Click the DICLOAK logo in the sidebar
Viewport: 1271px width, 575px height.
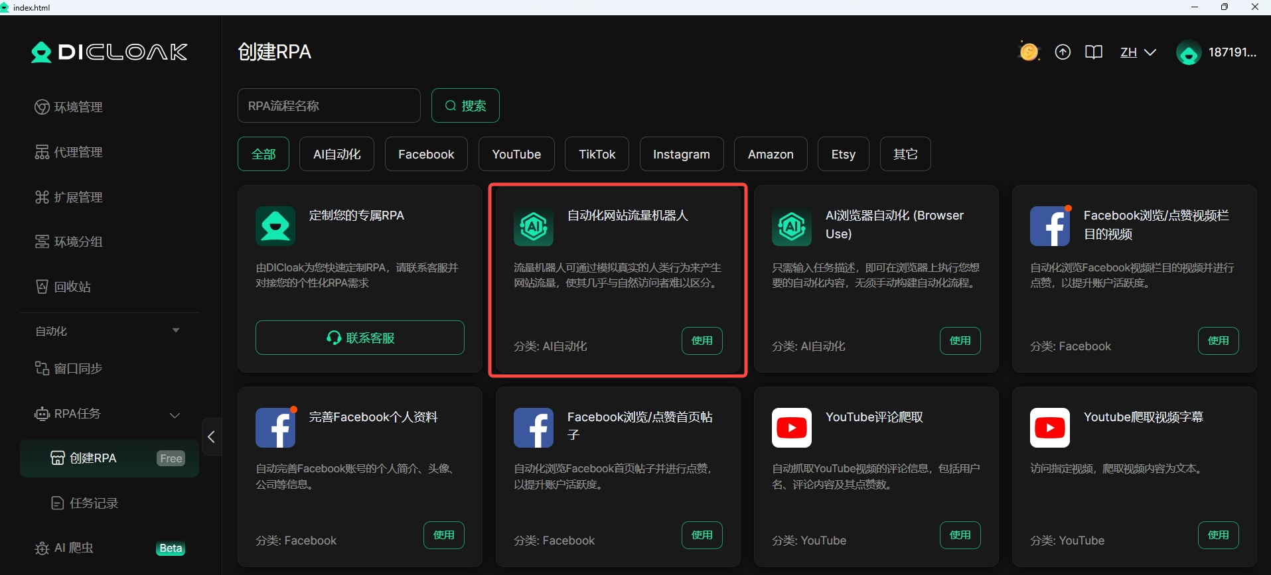click(x=110, y=52)
